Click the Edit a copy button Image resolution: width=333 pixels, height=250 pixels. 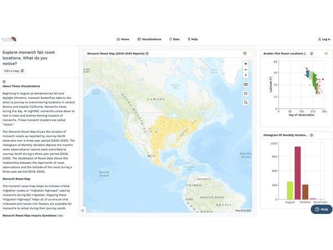14,71
